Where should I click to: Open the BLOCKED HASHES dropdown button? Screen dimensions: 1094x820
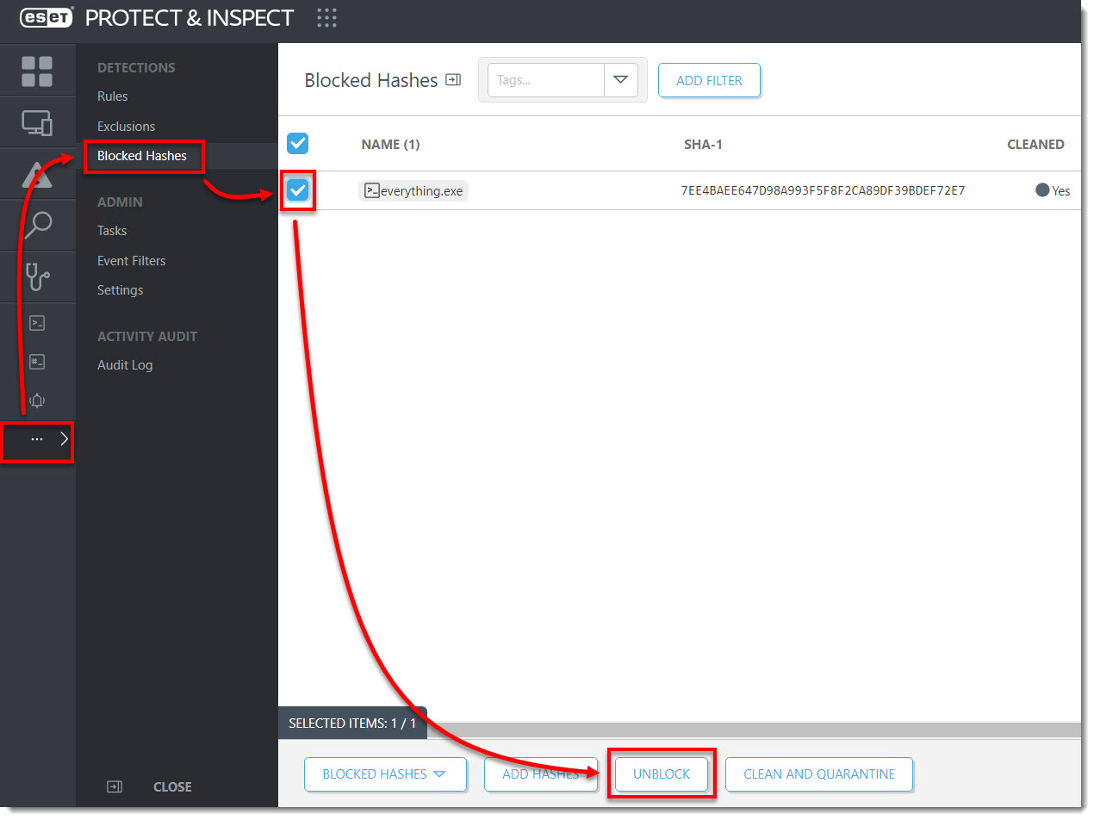tap(385, 773)
